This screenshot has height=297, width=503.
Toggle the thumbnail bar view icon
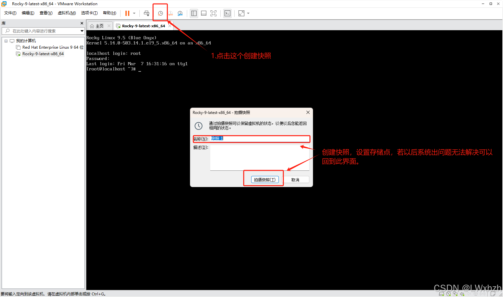(204, 13)
